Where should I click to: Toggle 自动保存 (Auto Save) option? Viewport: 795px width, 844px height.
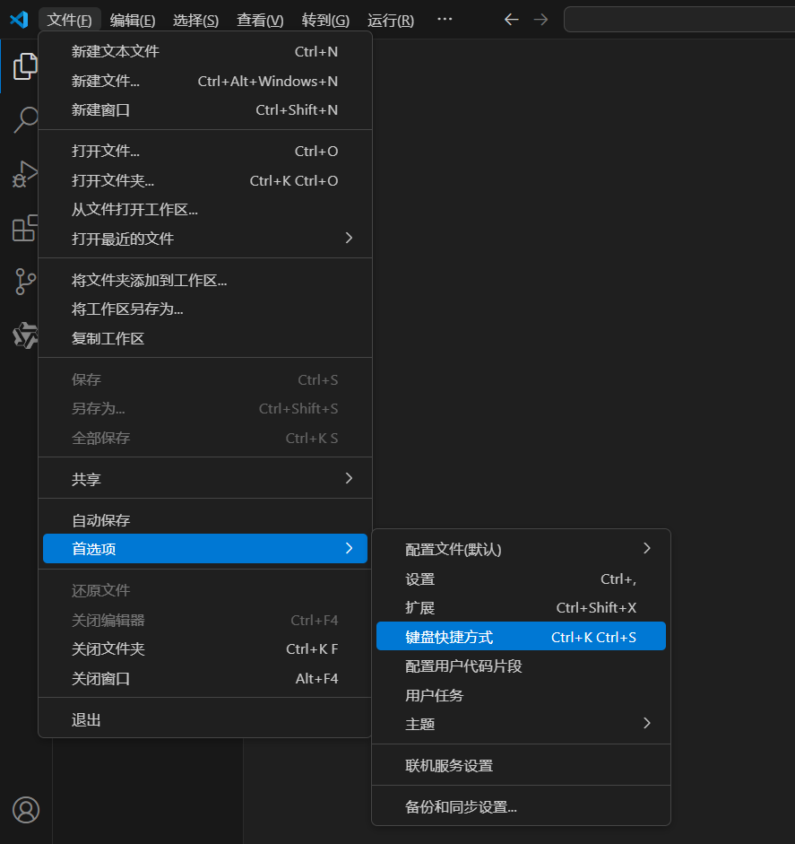100,520
